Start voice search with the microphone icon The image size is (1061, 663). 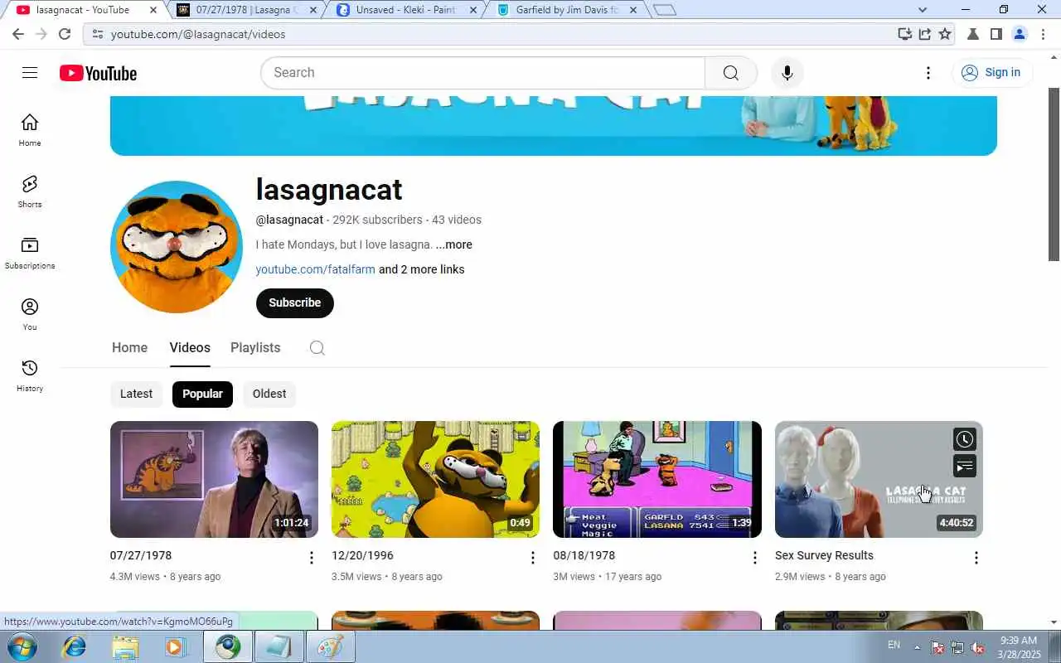click(x=787, y=73)
